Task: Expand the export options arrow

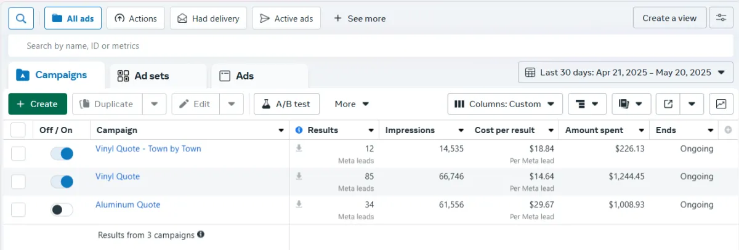Action: click(x=692, y=104)
